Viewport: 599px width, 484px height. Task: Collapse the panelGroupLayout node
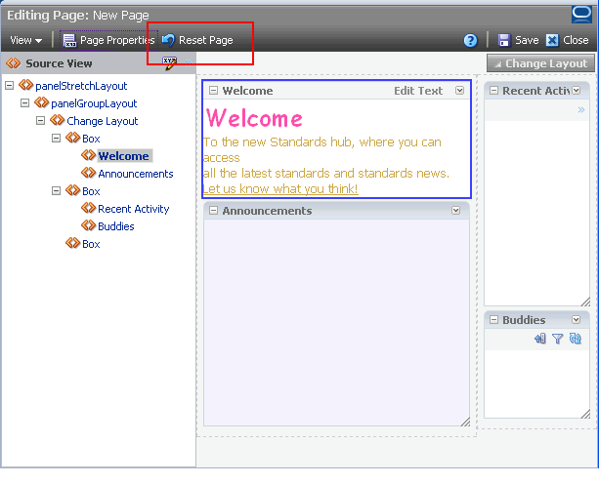point(24,103)
